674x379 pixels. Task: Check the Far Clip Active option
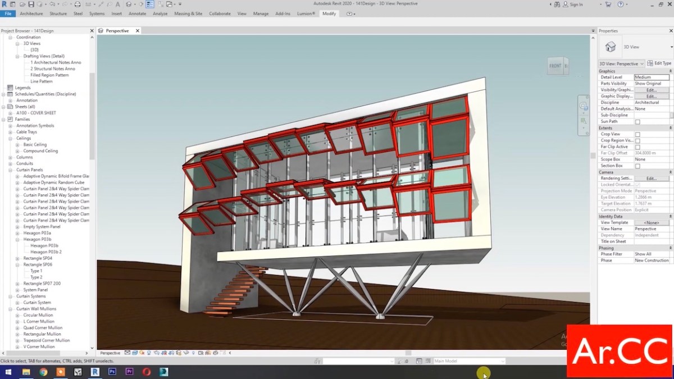[638, 146]
